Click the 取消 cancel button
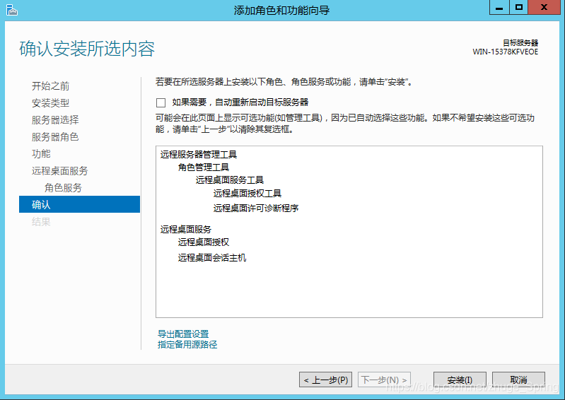 (518, 380)
